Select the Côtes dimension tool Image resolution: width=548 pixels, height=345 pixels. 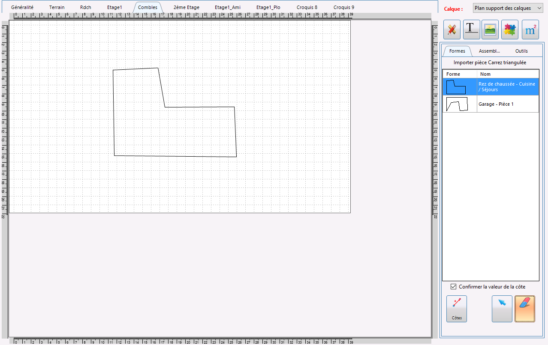pyautogui.click(x=457, y=309)
